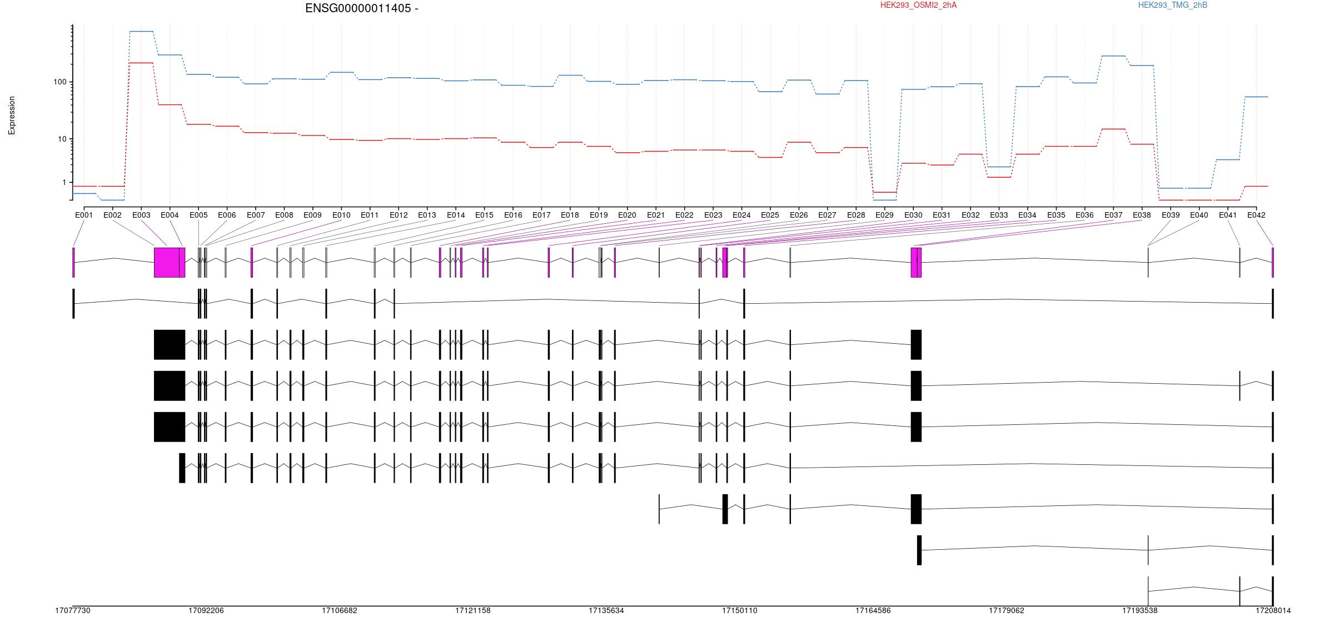Image resolution: width=1334 pixels, height=622 pixels.
Task: Click exon label E029
Action: coord(884,215)
